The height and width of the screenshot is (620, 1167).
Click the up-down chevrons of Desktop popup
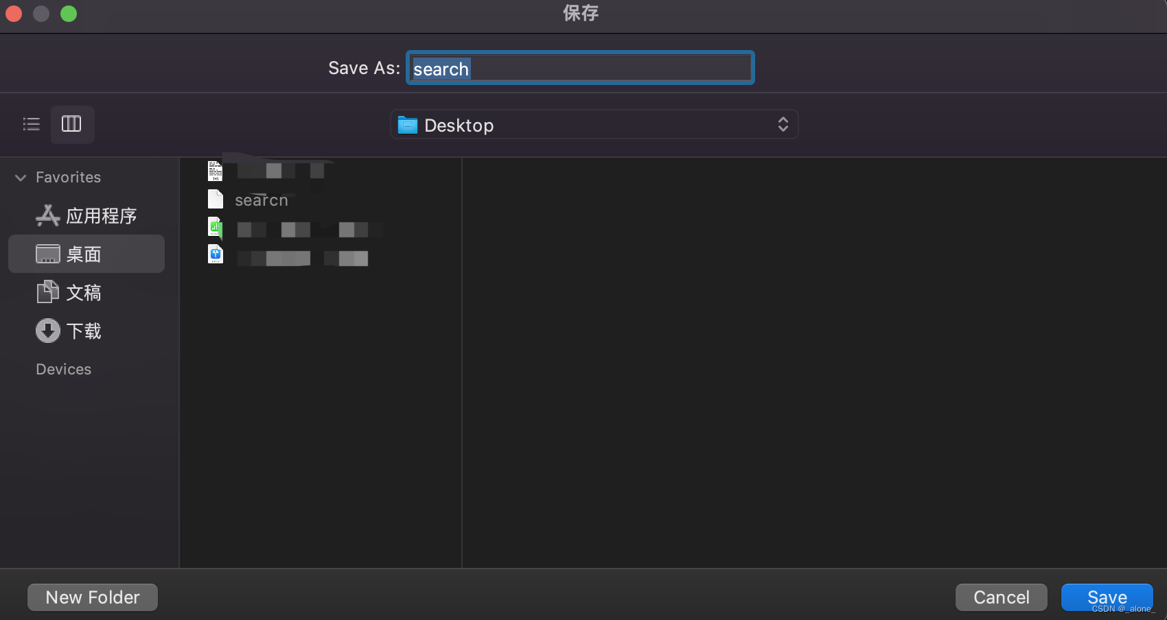(783, 125)
